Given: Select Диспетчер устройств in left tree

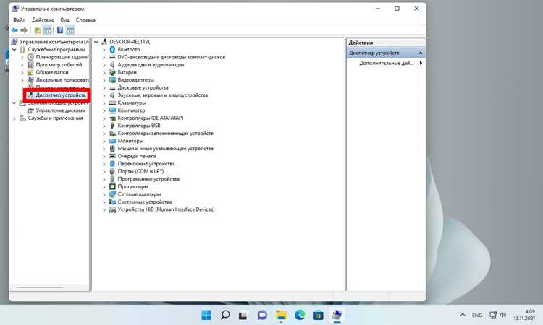Looking at the screenshot, I should click(x=61, y=95).
